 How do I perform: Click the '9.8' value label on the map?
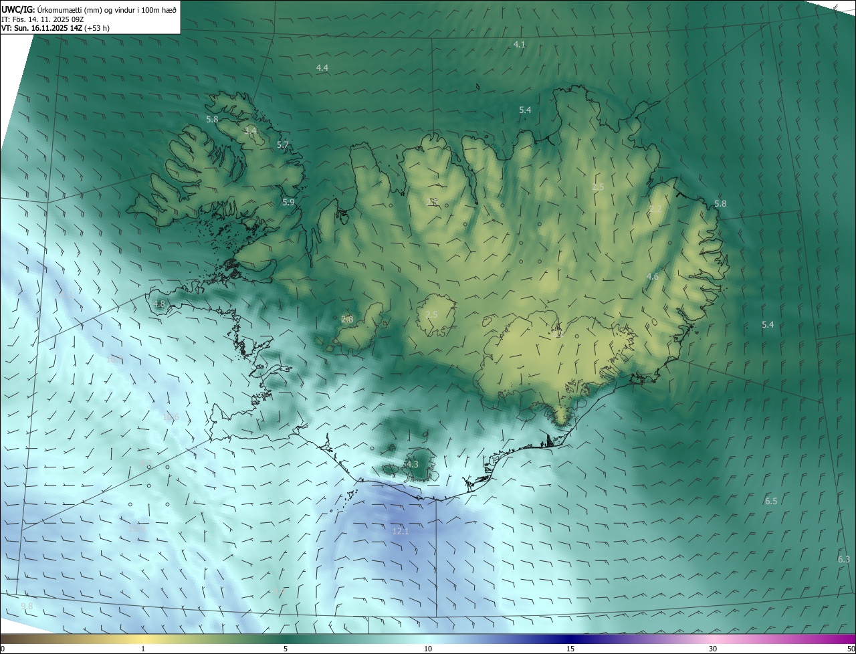tap(27, 607)
